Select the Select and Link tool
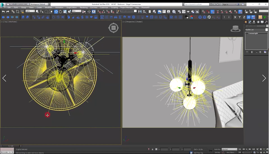The image size is (269, 154). coord(13,12)
